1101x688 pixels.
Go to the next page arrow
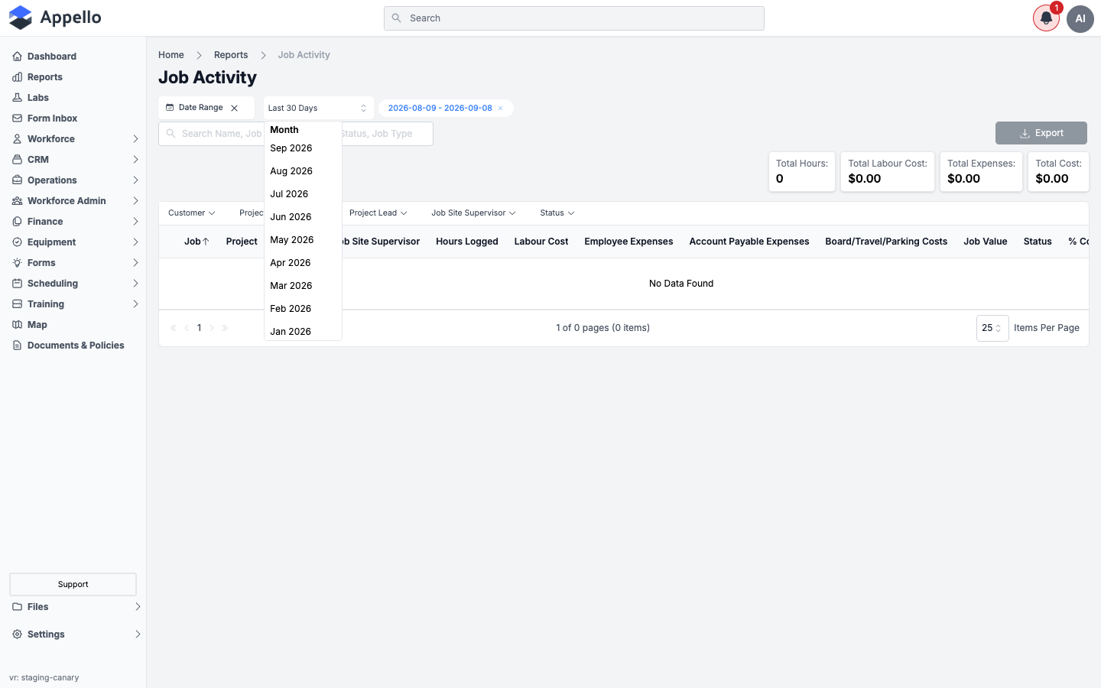tap(212, 328)
